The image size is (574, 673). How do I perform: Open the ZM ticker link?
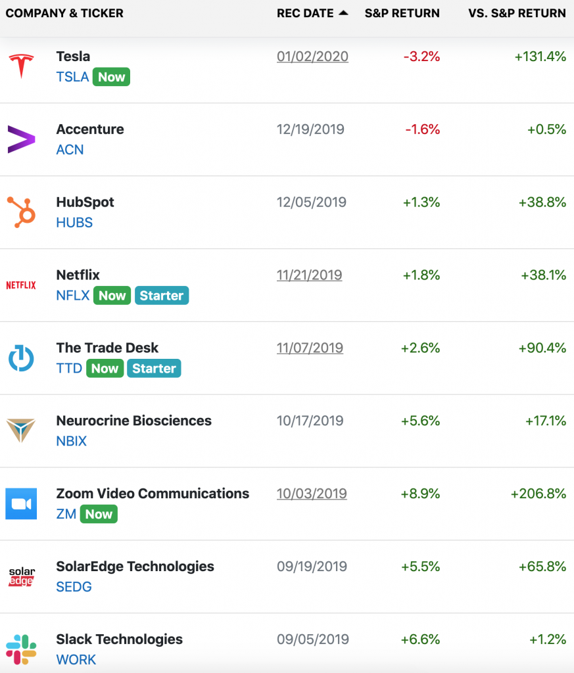point(66,514)
